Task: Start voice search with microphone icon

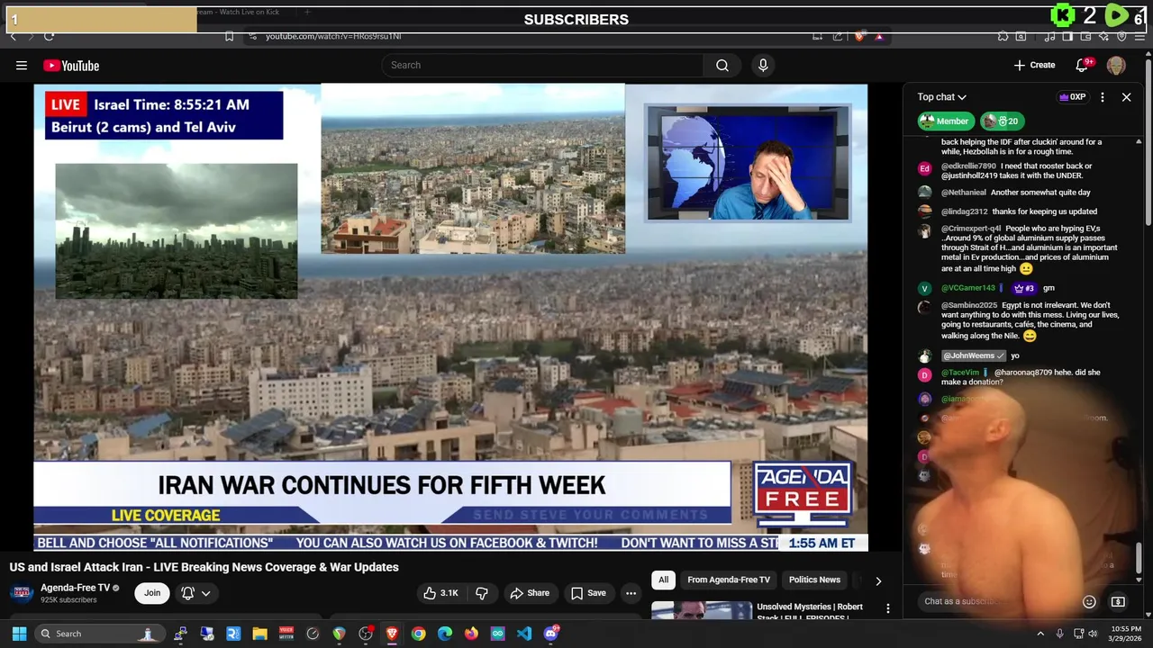Action: click(x=763, y=65)
